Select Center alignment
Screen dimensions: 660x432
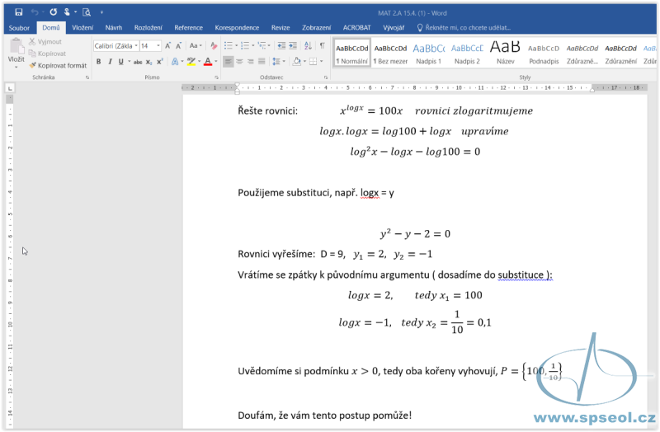coord(239,61)
